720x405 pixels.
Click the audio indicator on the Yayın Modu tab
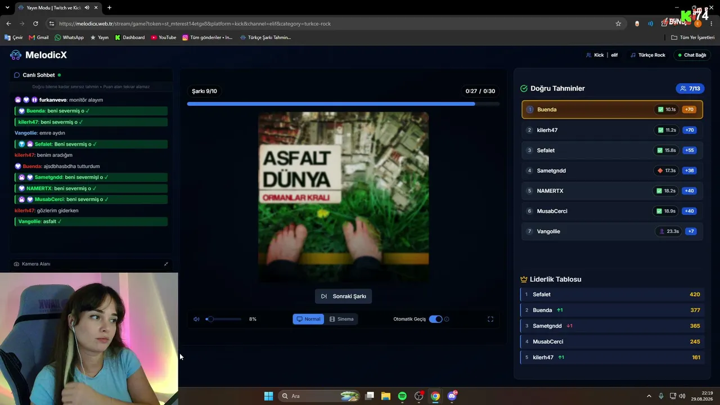click(x=87, y=8)
